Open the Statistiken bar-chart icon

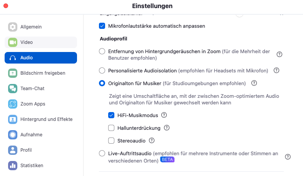coord(13,166)
